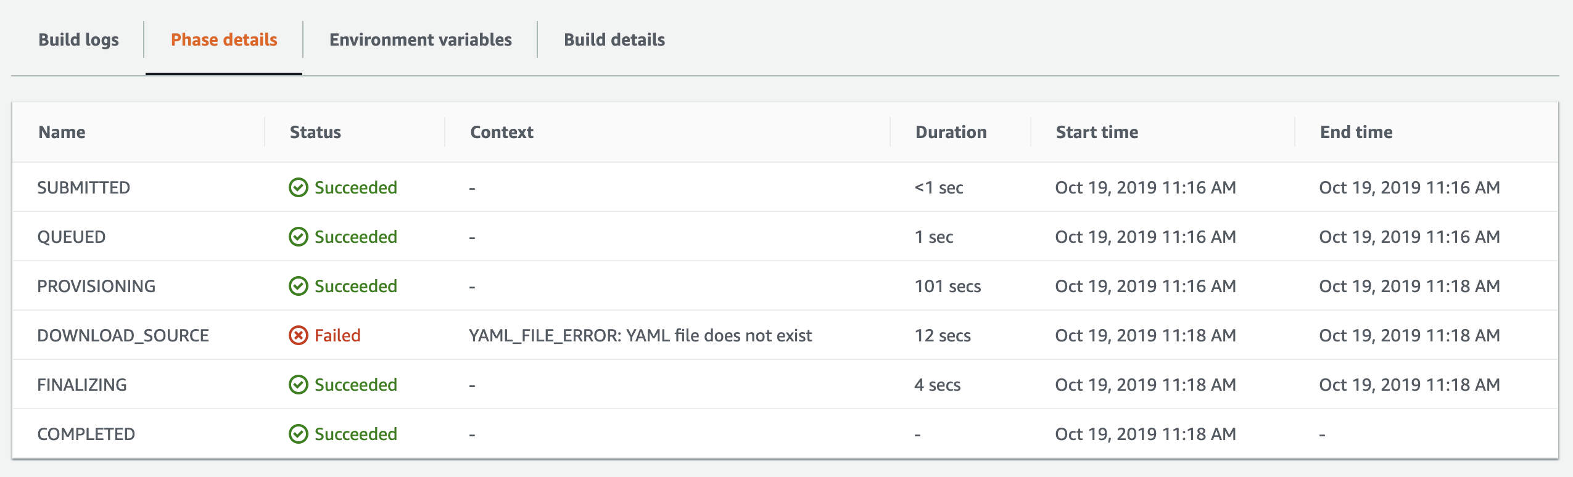Select the Phase details tab
The height and width of the screenshot is (477, 1573).
point(224,39)
